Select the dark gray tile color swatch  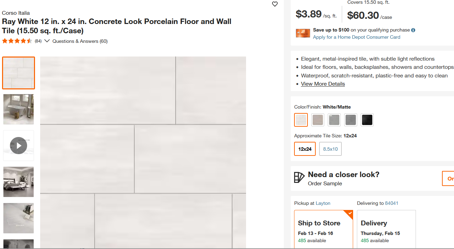[351, 120]
